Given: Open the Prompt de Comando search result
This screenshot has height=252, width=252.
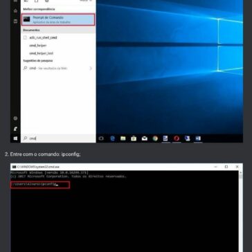Looking at the screenshot, I should tap(58, 19).
